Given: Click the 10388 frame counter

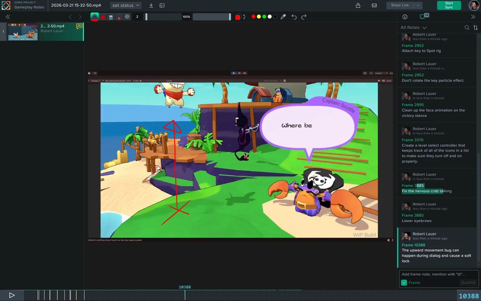Looking at the screenshot, I should click(469, 296).
